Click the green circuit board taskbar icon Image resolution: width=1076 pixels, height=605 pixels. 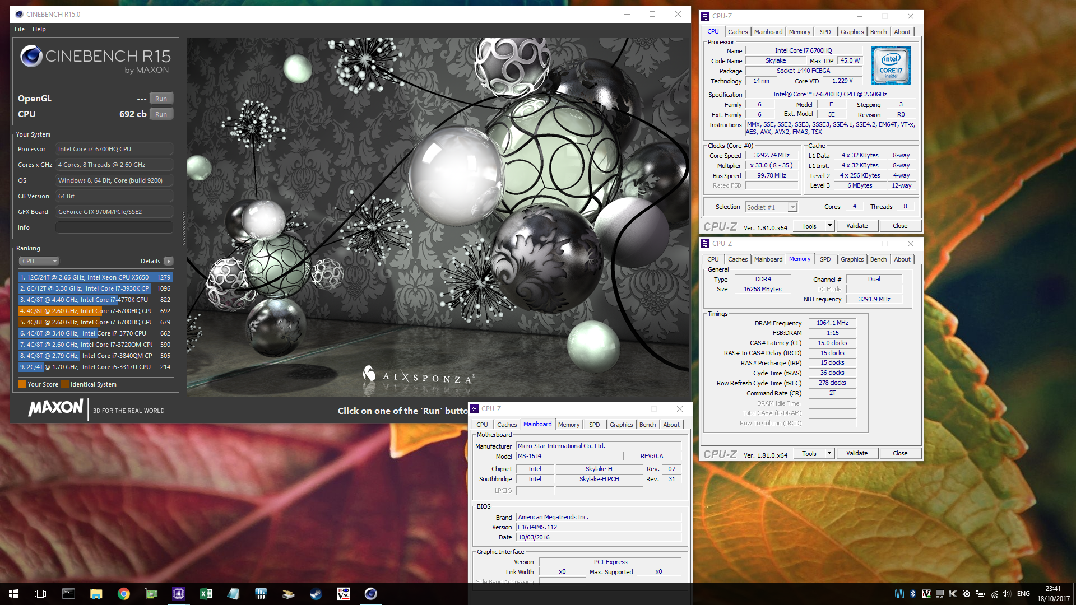[x=151, y=594]
